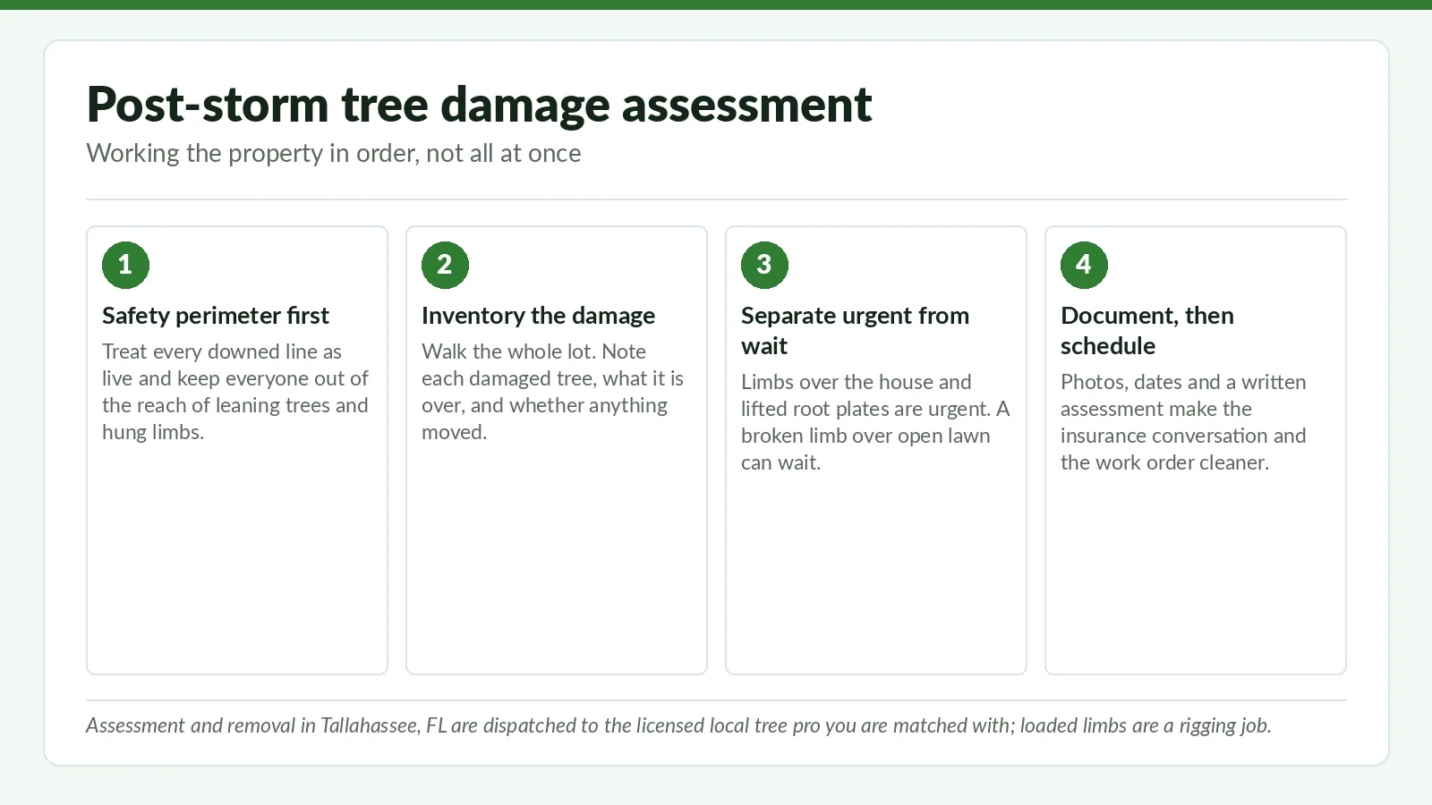Viewport: 1432px width, 805px height.
Task: Click the paragraph starting 'Photos, dates and a written'
Action: 1183,422
